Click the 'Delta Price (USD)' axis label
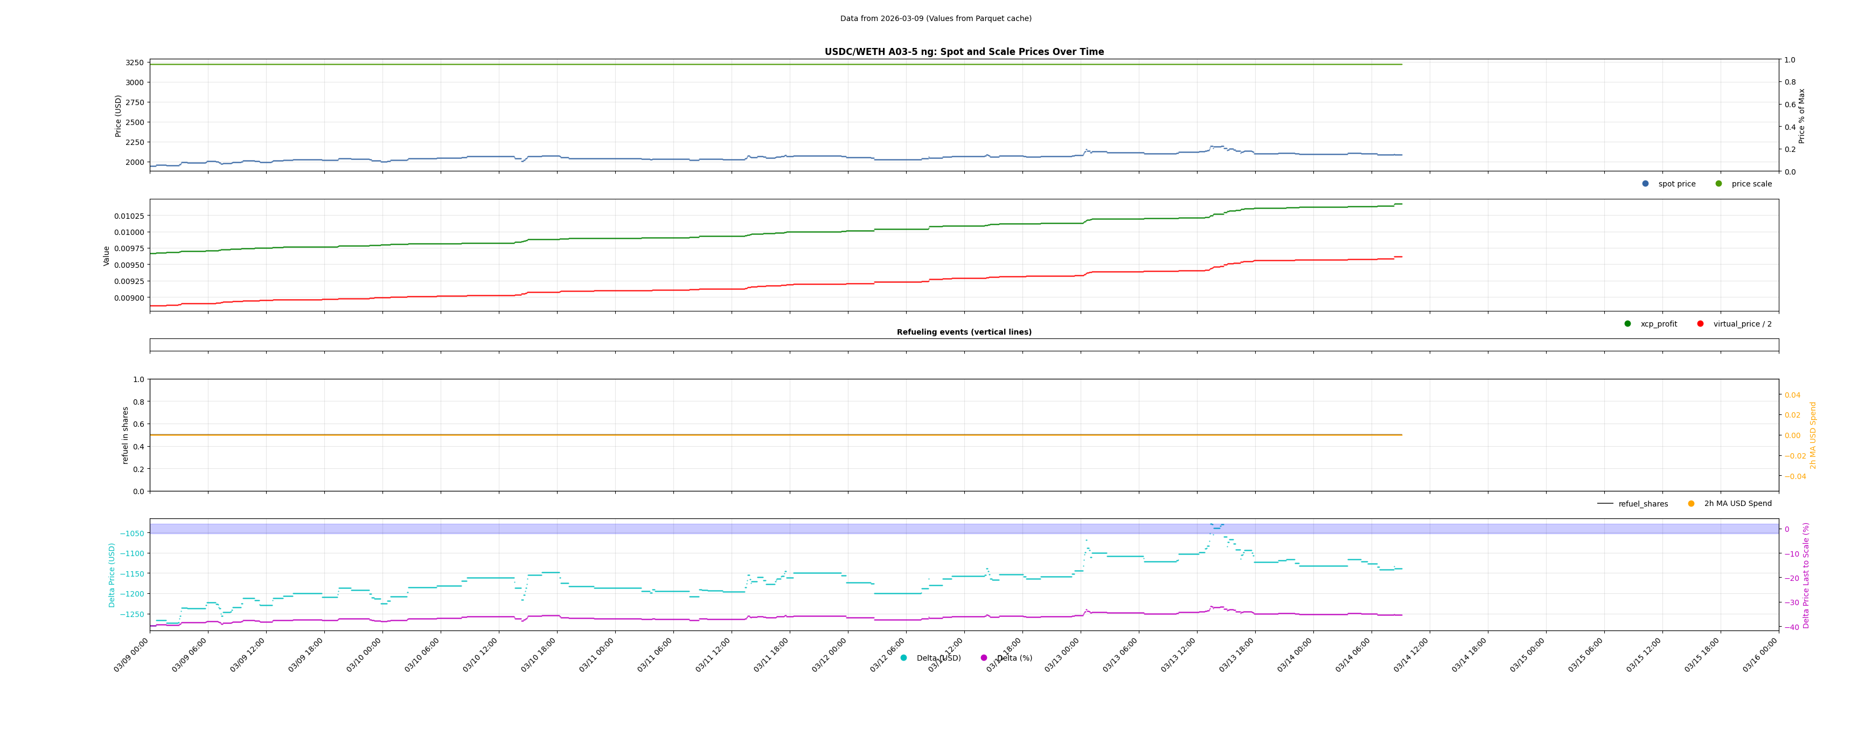Screen dimensions: 1872x742 pos(112,575)
